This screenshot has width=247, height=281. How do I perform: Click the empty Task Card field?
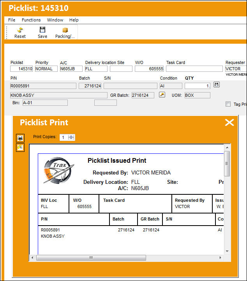194,69
